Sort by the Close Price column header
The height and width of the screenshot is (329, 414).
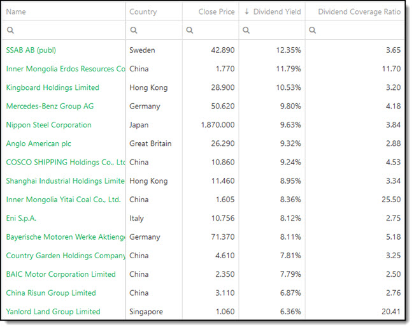(x=217, y=11)
